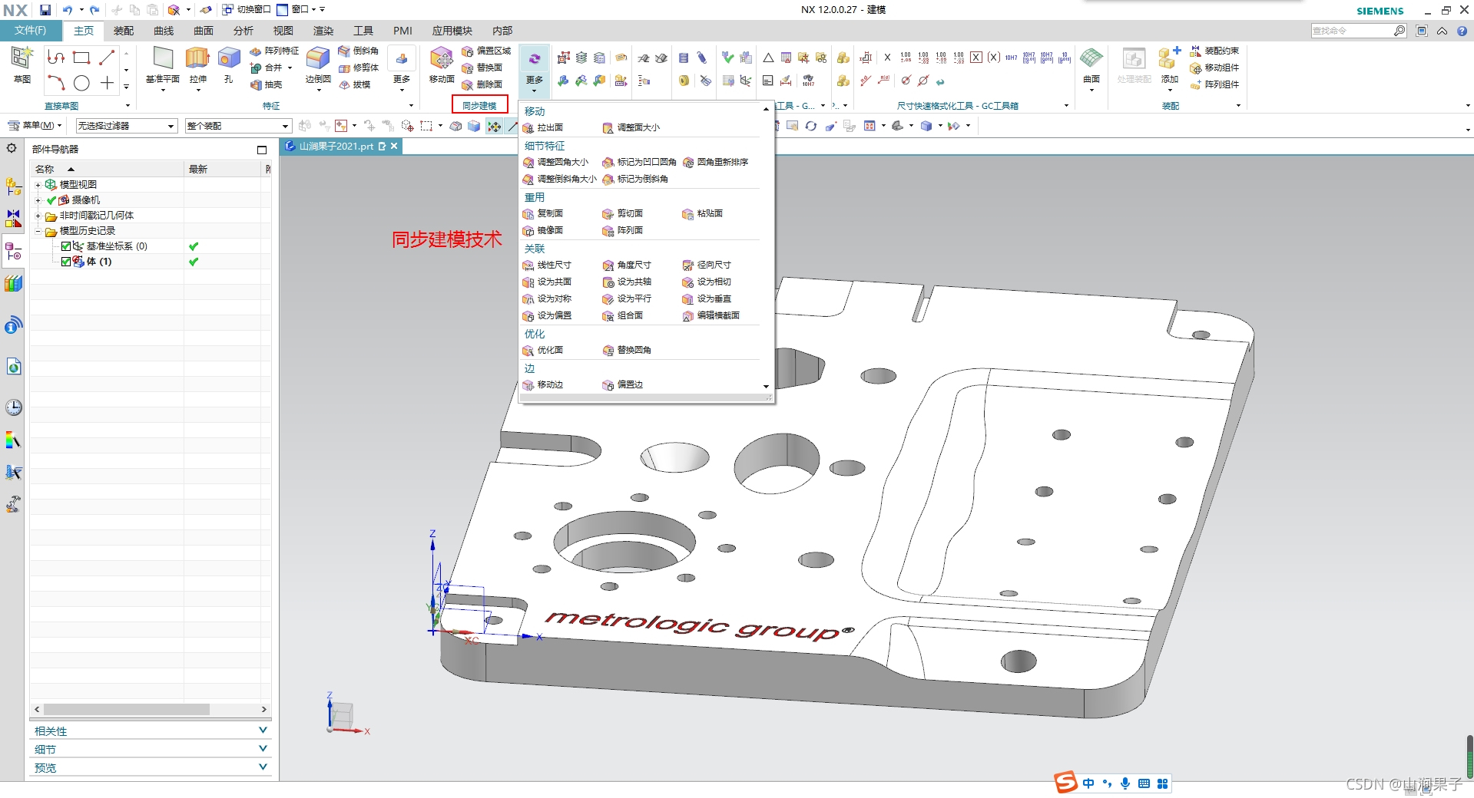Screen dimensions: 1474x798
Task: Select the 移动面 move face tool
Action: click(x=442, y=64)
